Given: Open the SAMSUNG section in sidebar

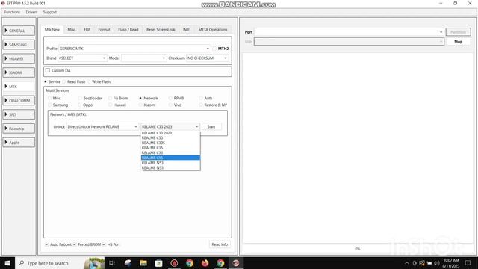Looking at the screenshot, I should coord(19,45).
